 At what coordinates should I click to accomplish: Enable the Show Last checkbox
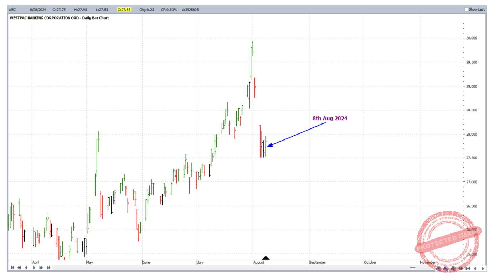point(466,10)
